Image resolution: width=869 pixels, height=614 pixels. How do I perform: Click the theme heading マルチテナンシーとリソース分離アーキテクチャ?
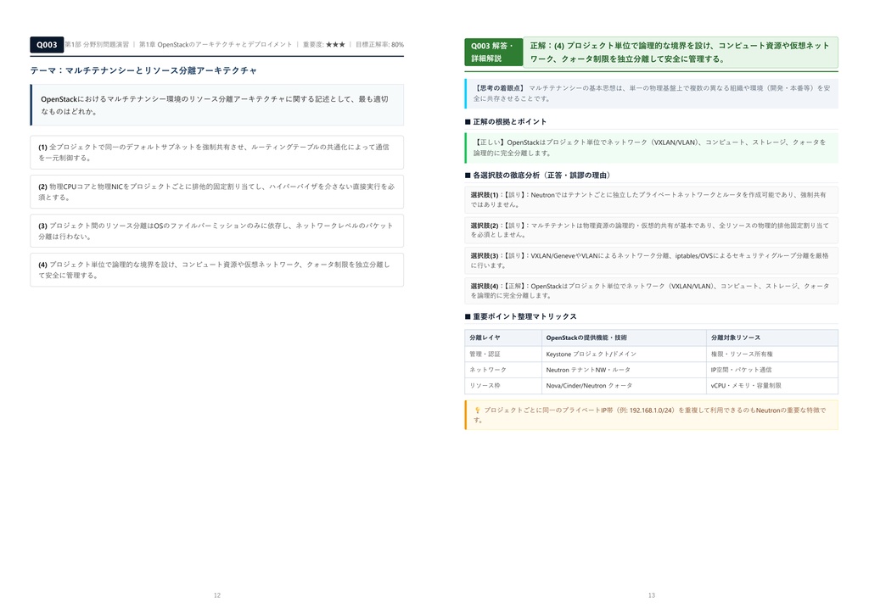pos(143,70)
